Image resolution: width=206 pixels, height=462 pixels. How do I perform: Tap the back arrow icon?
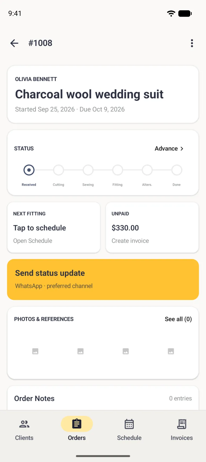point(14,43)
